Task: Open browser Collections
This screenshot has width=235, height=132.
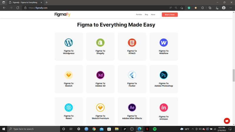Action: tap(210, 8)
